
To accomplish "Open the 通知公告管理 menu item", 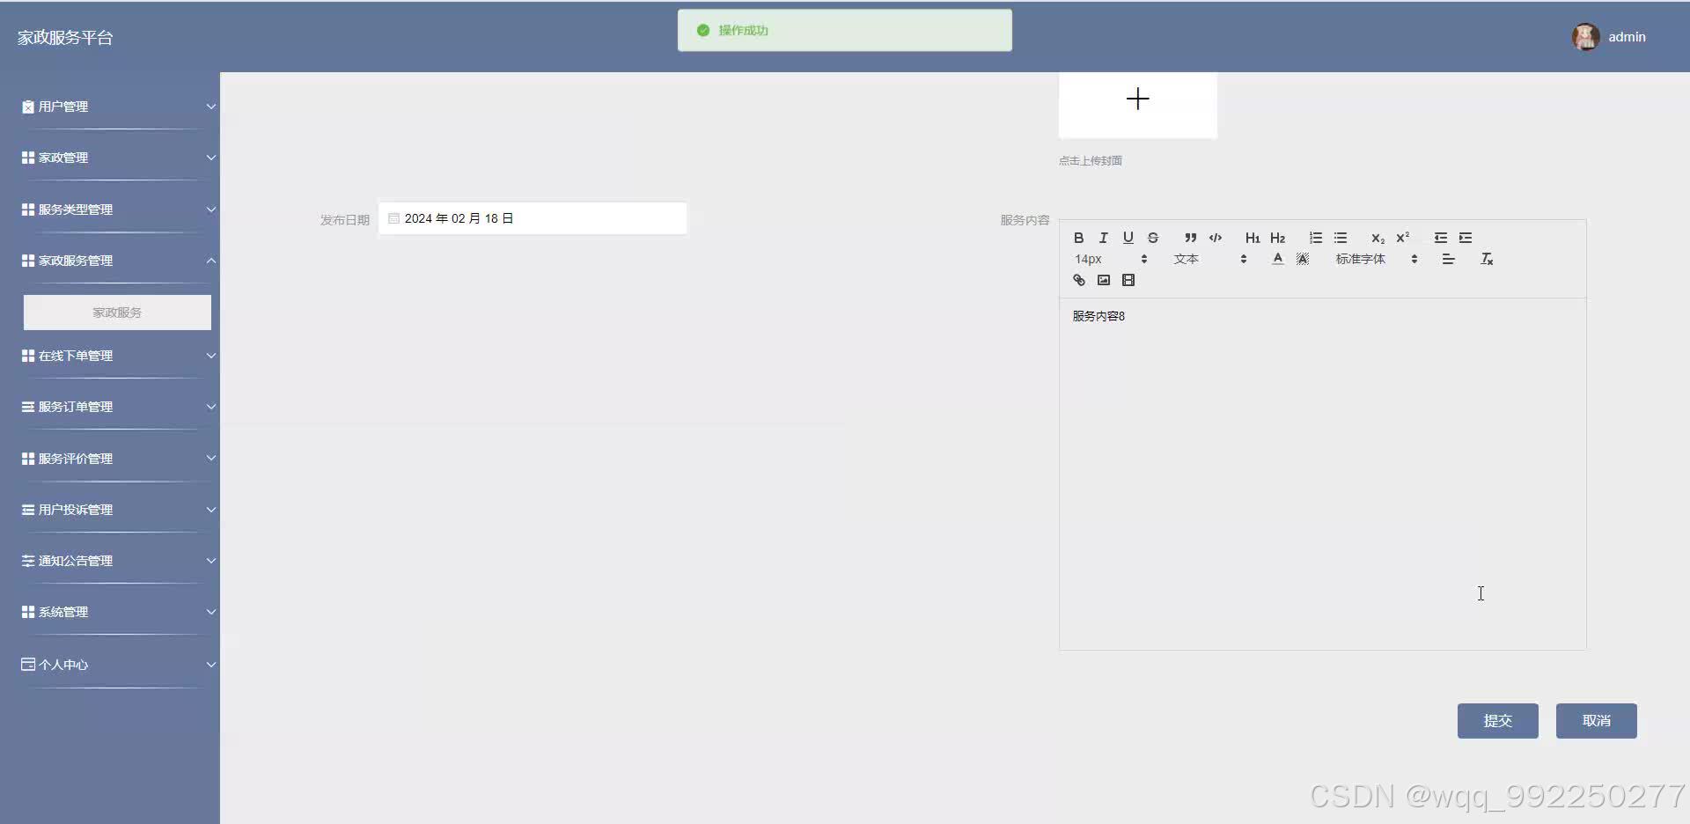I will coord(119,561).
